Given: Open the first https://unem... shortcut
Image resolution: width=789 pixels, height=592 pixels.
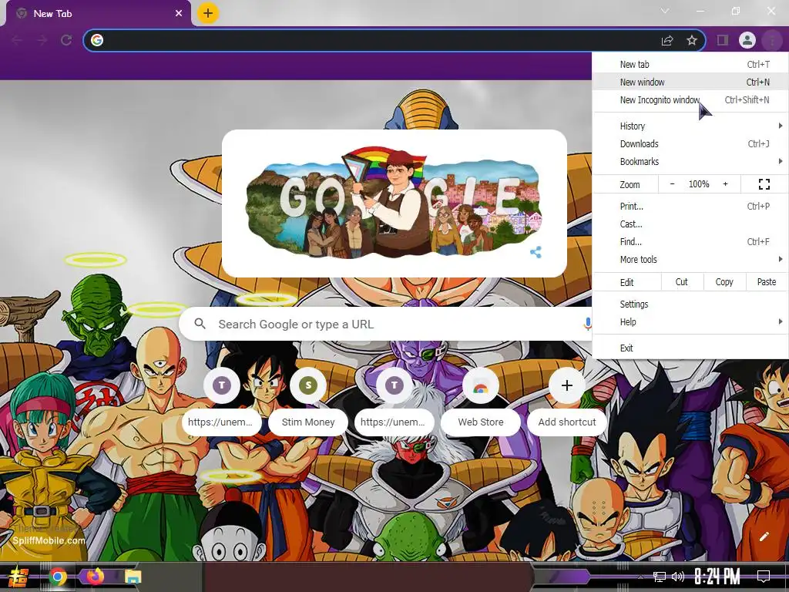Looking at the screenshot, I should [221, 402].
